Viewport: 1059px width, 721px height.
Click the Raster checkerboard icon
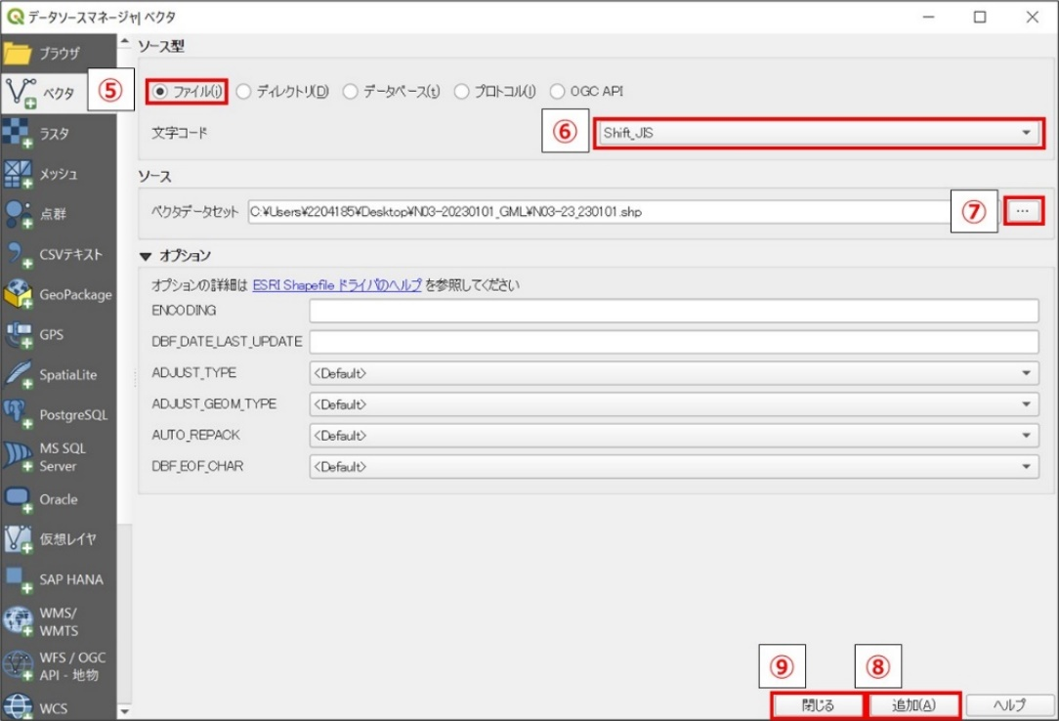click(17, 133)
